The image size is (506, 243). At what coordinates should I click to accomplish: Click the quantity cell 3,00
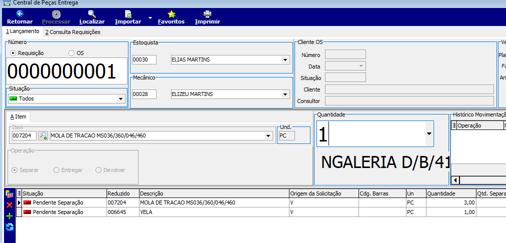coord(451,202)
